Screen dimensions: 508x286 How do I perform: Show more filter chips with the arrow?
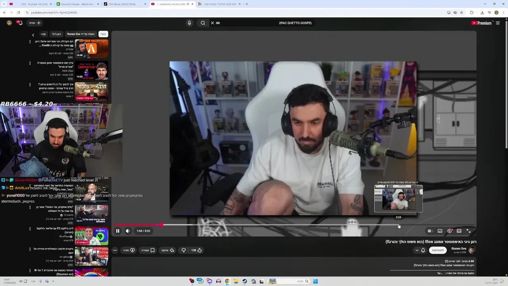[x=33, y=35]
